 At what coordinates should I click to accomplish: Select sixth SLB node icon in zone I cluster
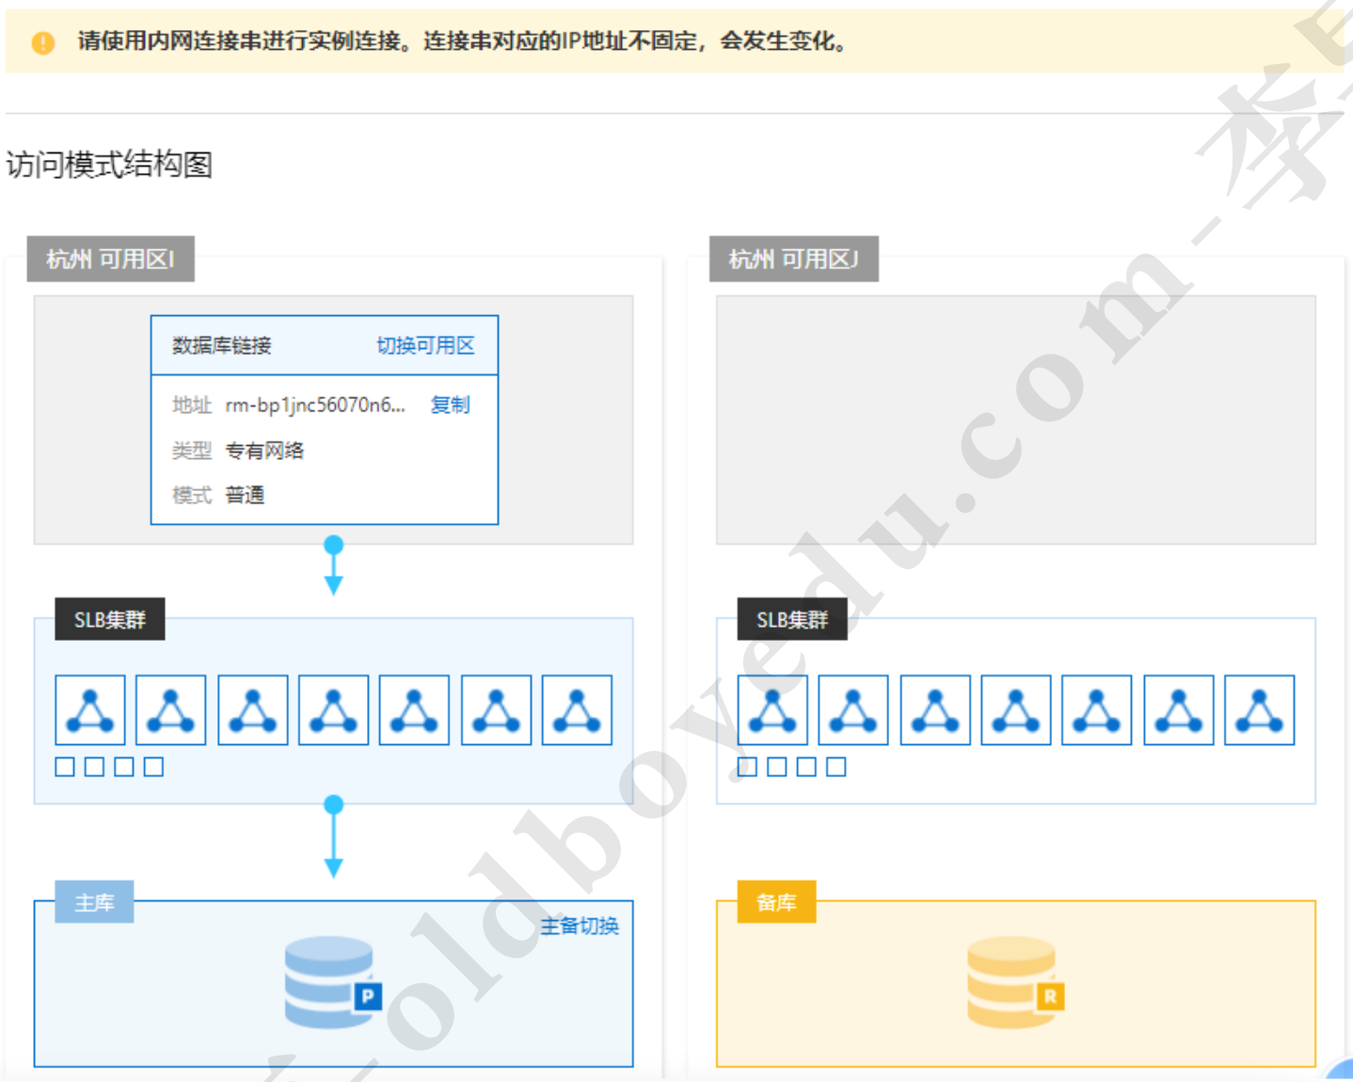[497, 710]
